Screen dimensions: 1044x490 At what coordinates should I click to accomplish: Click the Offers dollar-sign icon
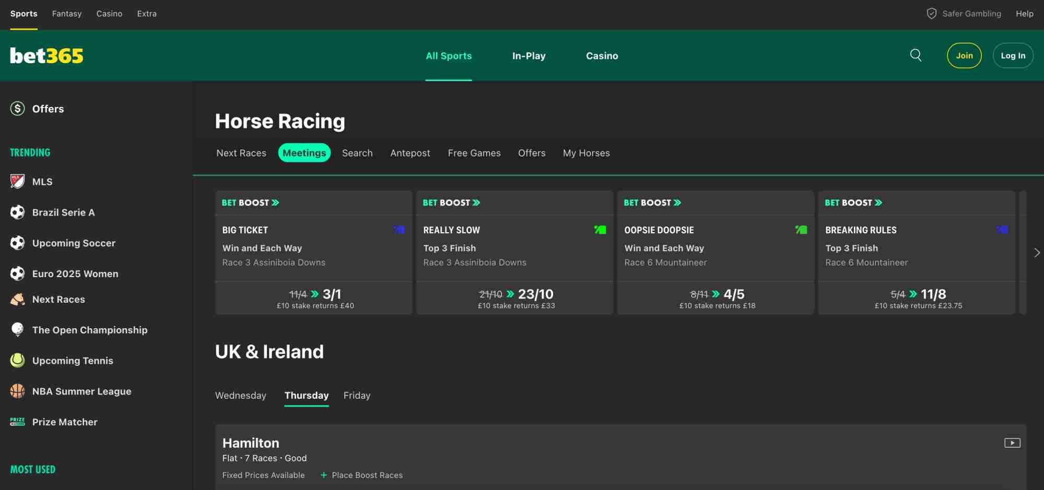click(18, 109)
